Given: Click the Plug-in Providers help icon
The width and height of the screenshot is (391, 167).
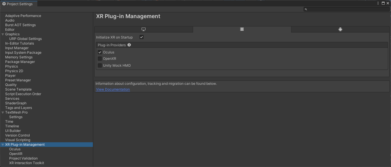Looking at the screenshot, I should click(x=129, y=45).
